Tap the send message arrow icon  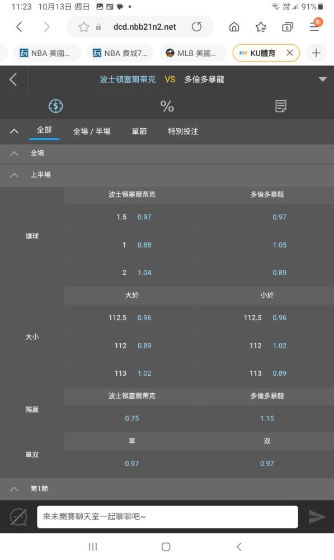point(317,516)
